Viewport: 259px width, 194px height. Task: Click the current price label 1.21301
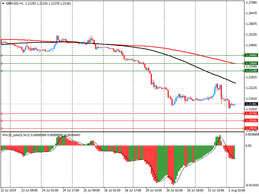[251, 104]
